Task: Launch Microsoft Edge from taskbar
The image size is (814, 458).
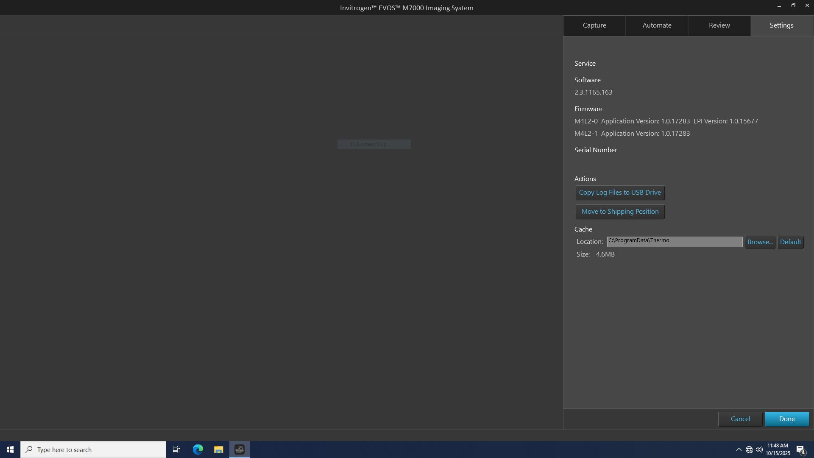Action: pyautogui.click(x=198, y=450)
